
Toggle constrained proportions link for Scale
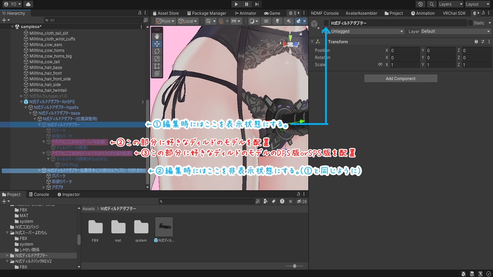click(x=380, y=64)
